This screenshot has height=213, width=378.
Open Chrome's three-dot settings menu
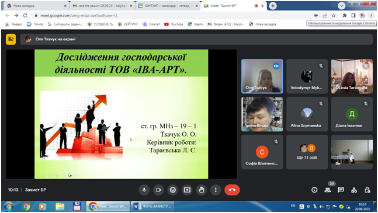tap(371, 15)
